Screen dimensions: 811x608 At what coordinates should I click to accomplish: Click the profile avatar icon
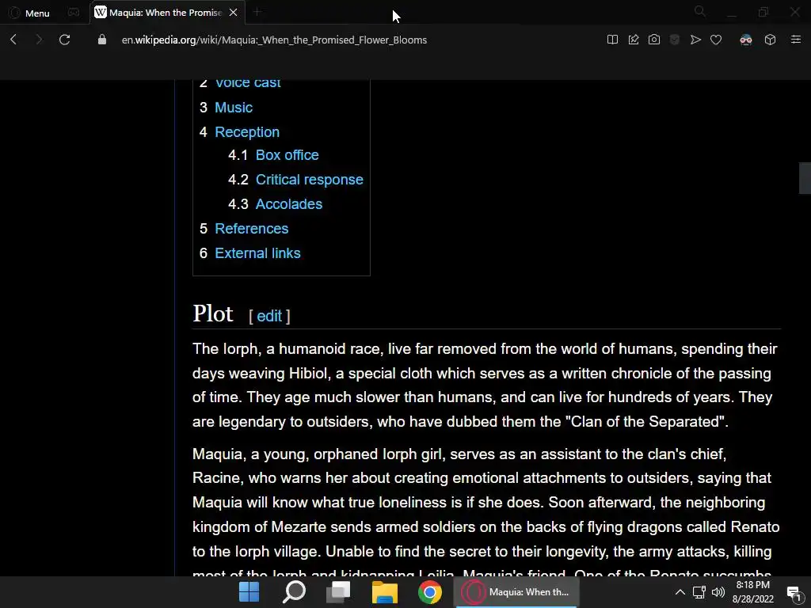pos(746,40)
